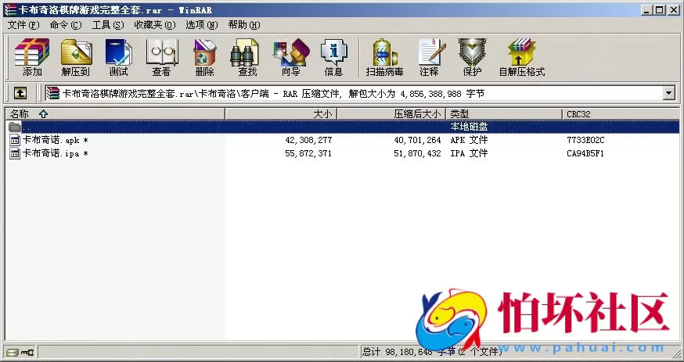Click the 添加 (Add) toolbar icon
Viewport: 684px width, 362px height.
32,57
